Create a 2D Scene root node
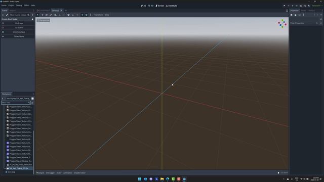324x182 pixels. [18, 23]
